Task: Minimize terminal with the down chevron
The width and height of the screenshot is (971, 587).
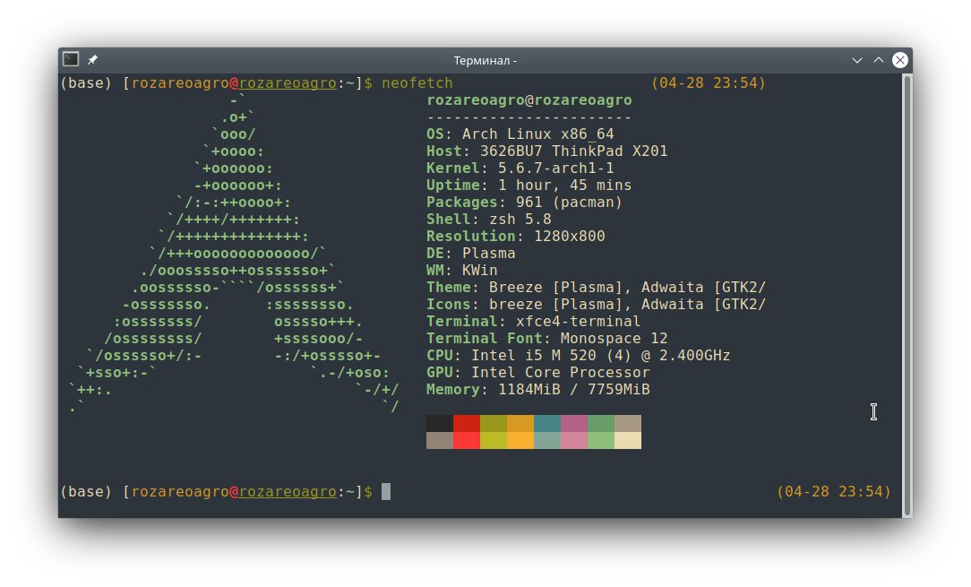Action: tap(857, 60)
